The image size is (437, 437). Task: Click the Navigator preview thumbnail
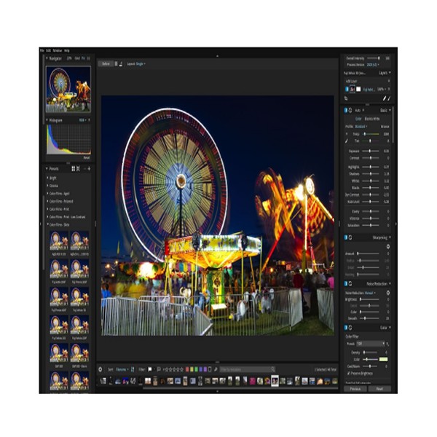point(68,90)
